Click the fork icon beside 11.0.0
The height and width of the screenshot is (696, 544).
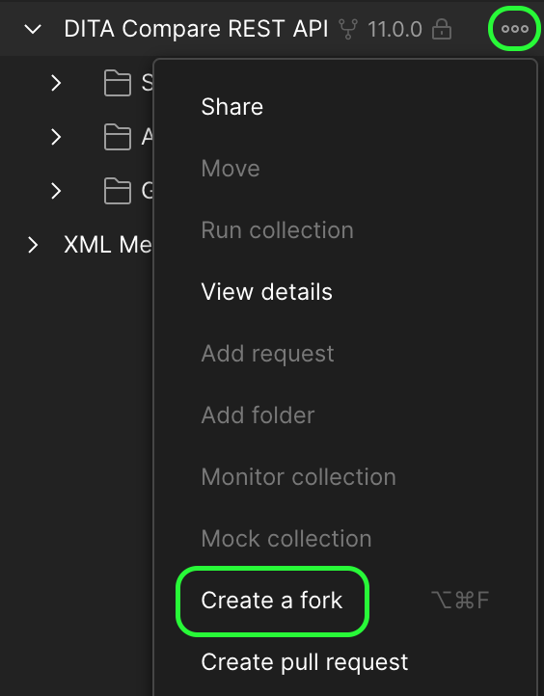click(x=348, y=29)
